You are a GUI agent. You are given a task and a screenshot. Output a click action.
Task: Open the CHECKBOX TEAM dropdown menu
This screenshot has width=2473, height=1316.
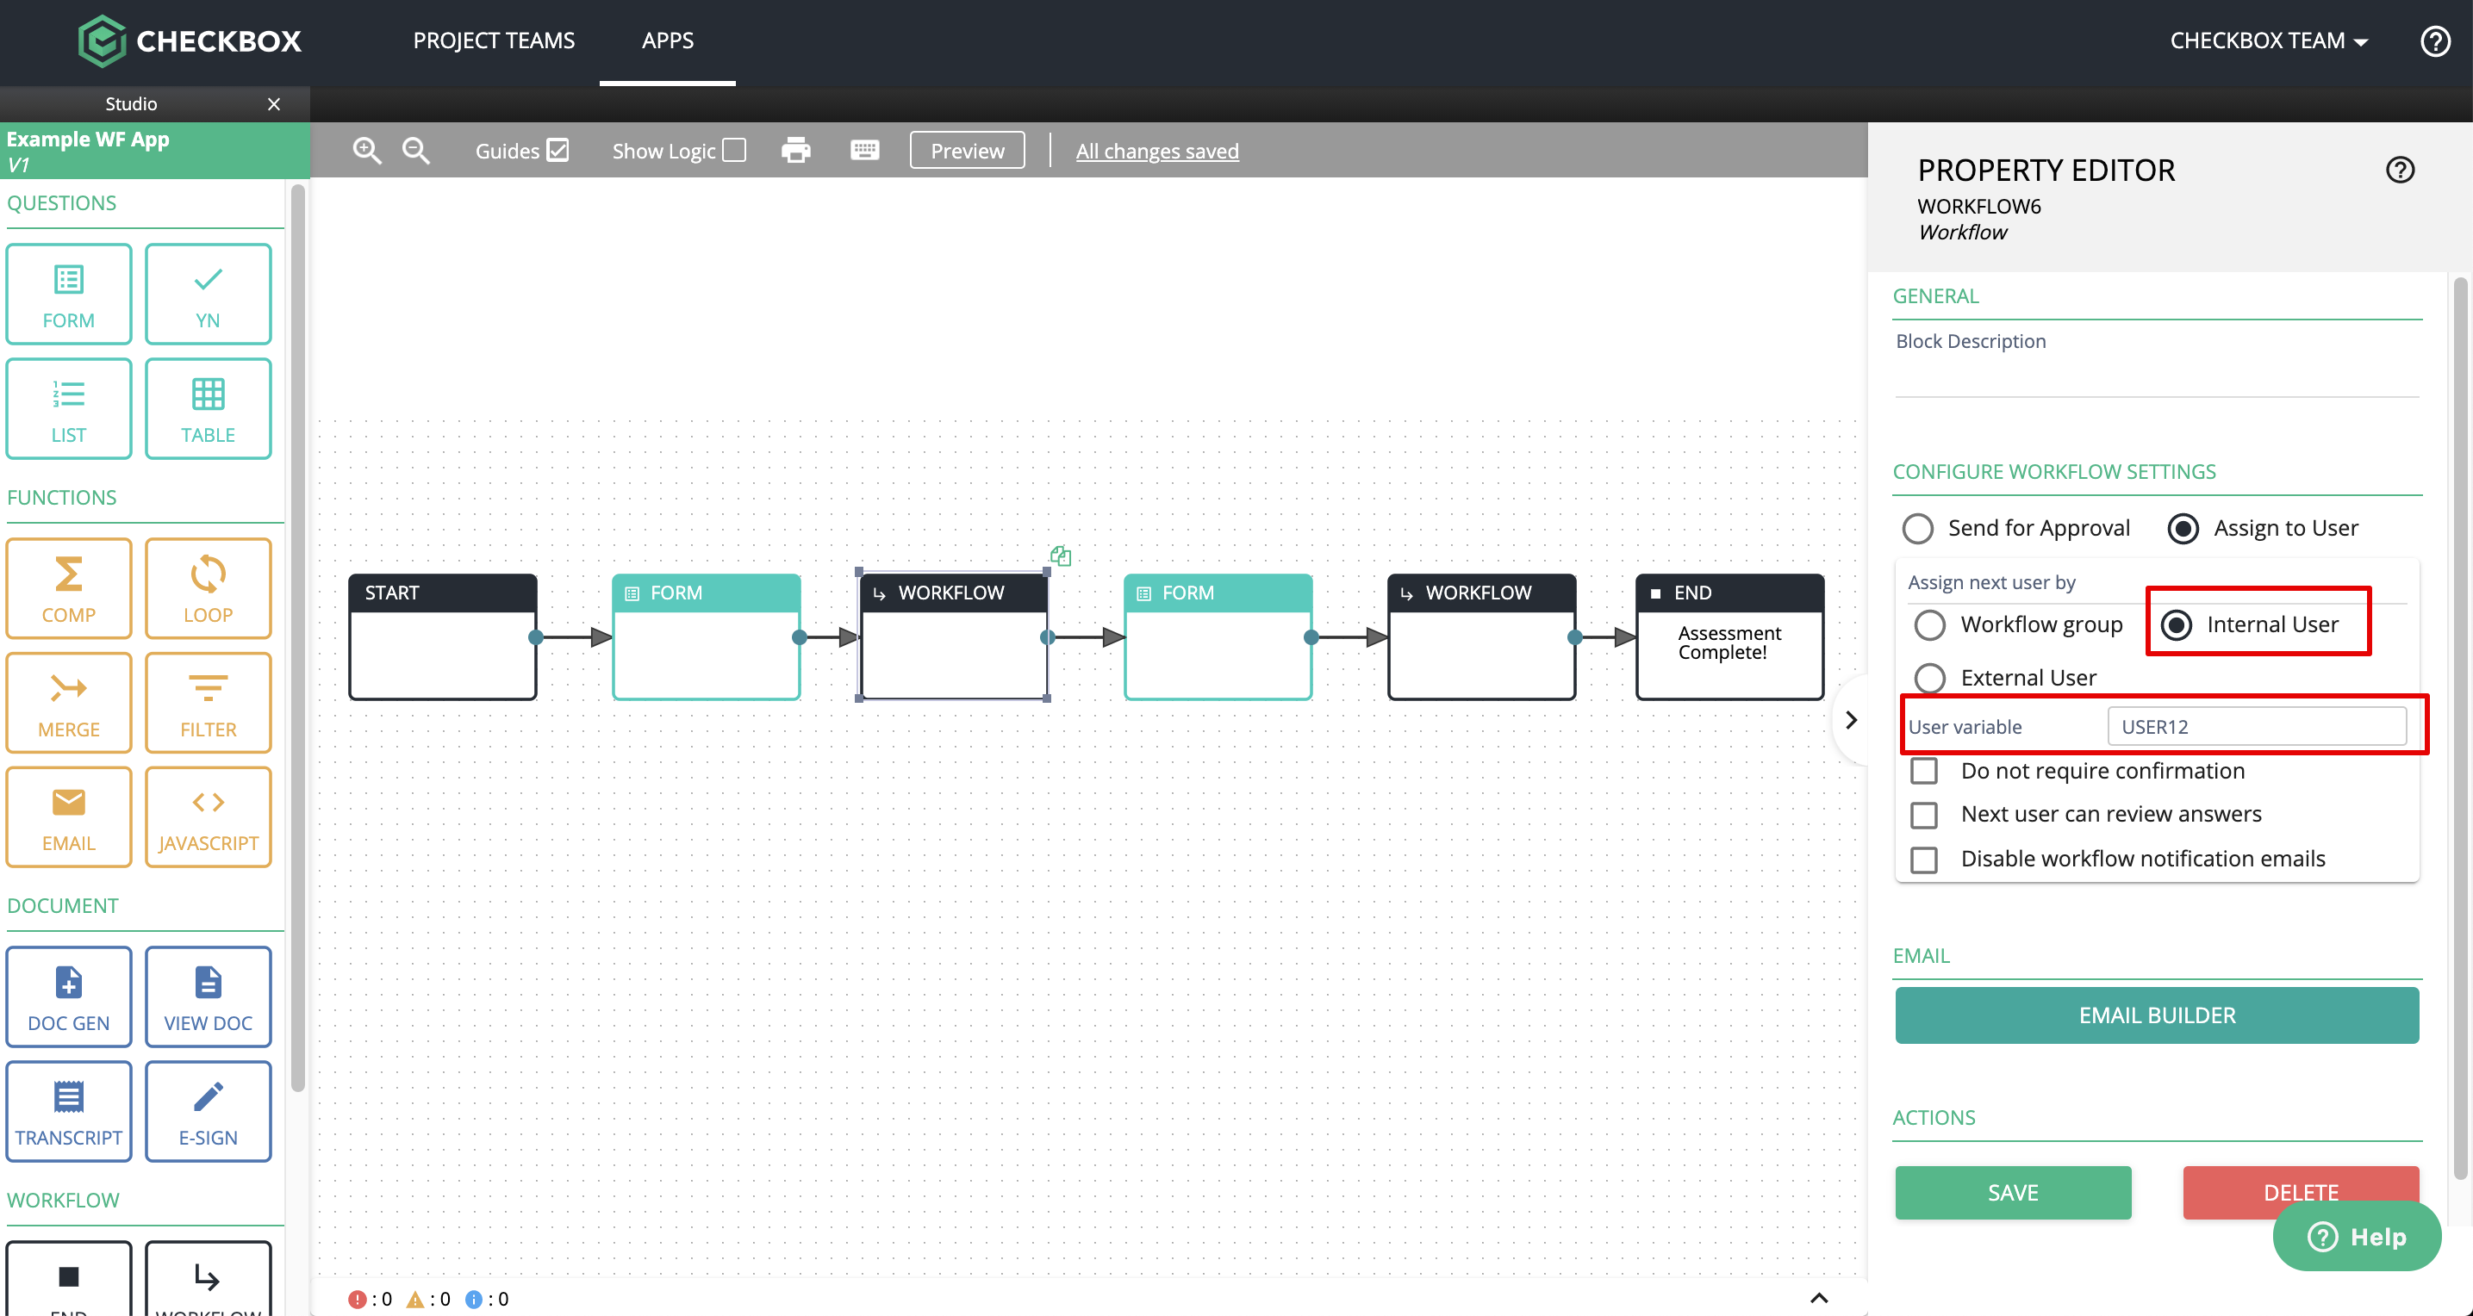(2269, 41)
